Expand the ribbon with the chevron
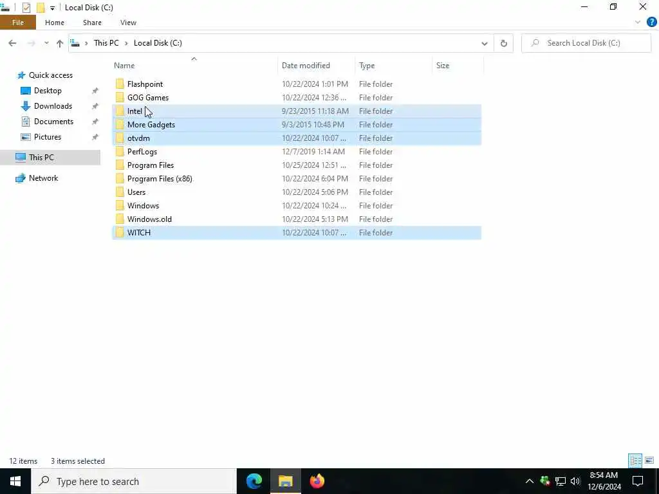The width and height of the screenshot is (659, 494). [638, 23]
